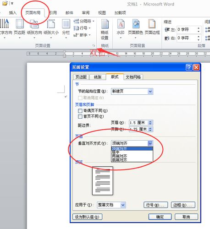Adjust the left indent spinner arrows
This screenshot has width=210, height=229.
click(x=199, y=30)
